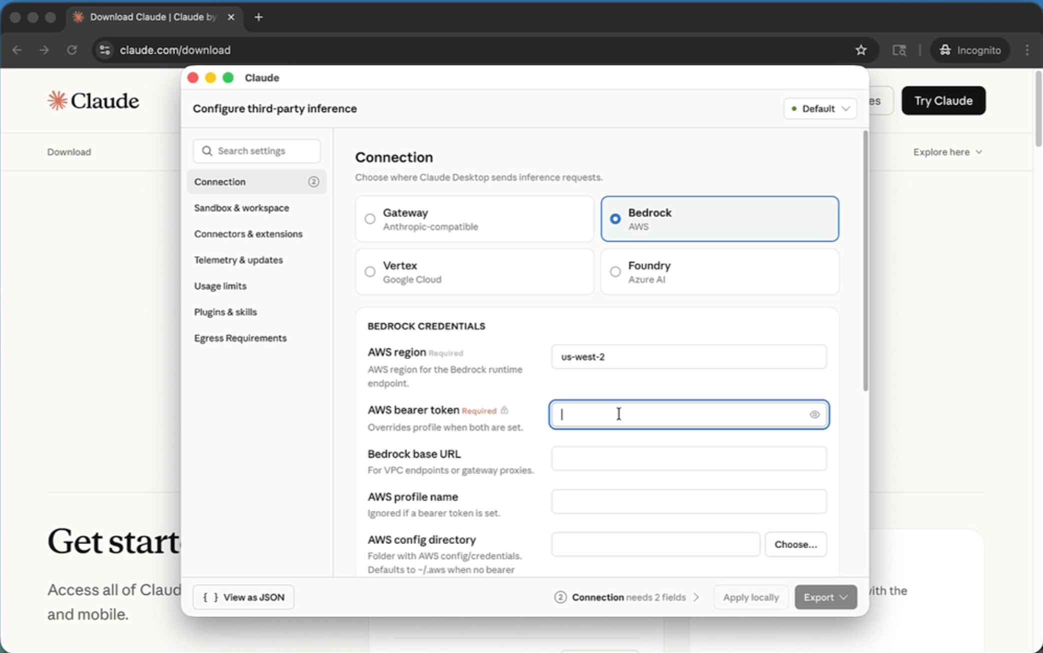Click the curly braces JSON icon
Image resolution: width=1043 pixels, height=653 pixels.
tap(210, 597)
